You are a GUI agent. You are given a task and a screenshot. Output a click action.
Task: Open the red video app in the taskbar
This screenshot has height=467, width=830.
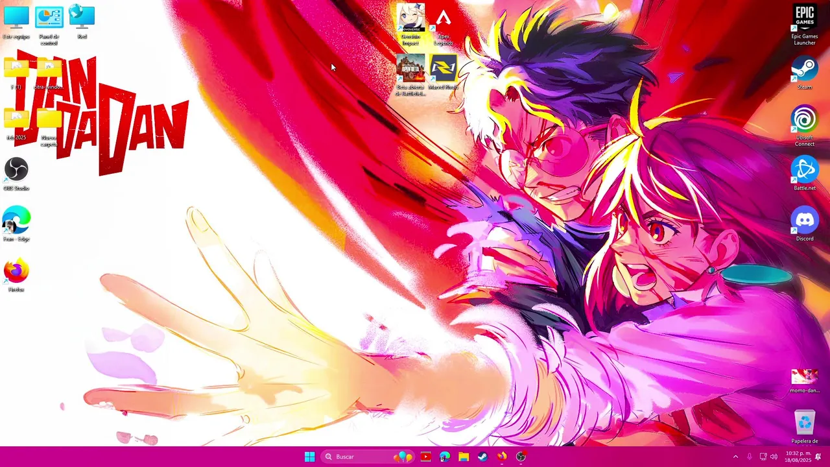click(x=425, y=457)
